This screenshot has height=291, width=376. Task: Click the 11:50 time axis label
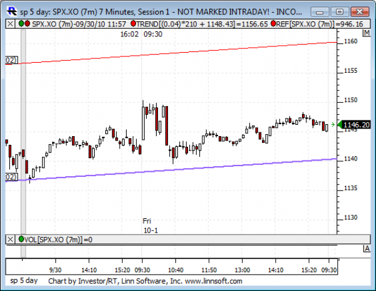[x=209, y=270]
